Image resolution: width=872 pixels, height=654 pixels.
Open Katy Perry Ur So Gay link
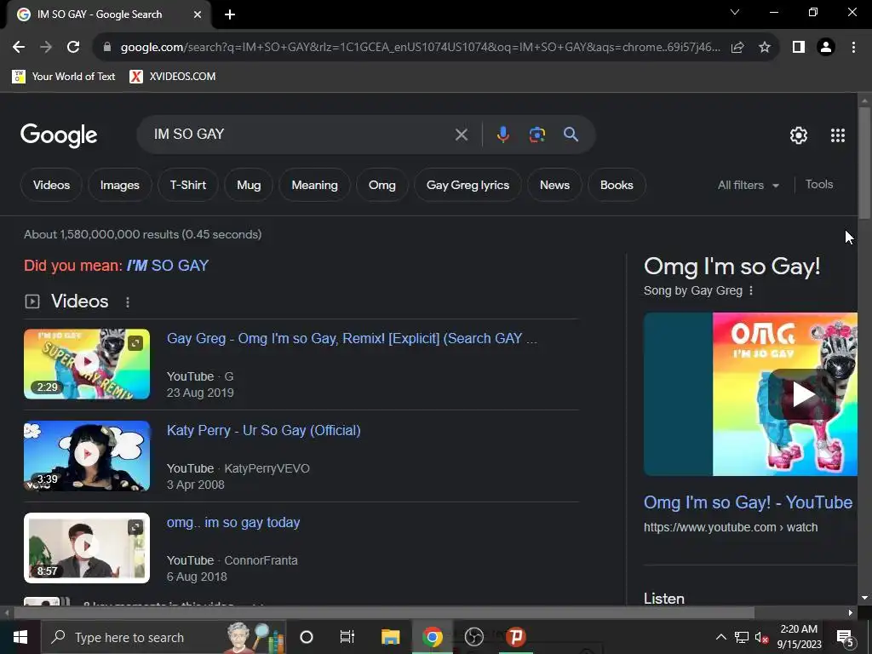click(x=264, y=430)
